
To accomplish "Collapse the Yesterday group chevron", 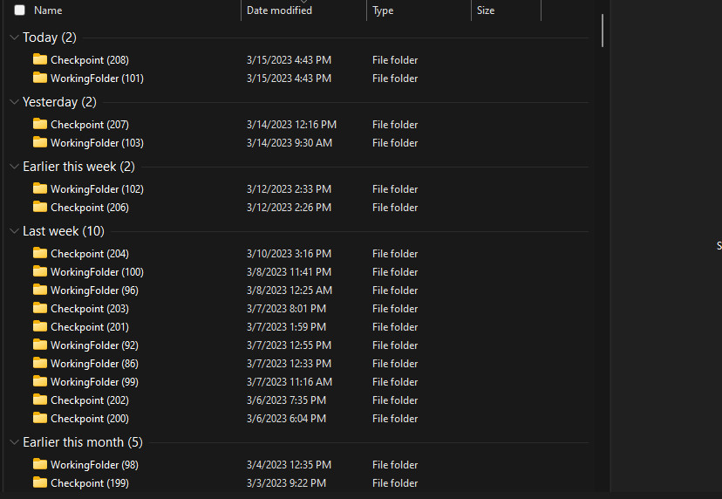I will pos(14,102).
